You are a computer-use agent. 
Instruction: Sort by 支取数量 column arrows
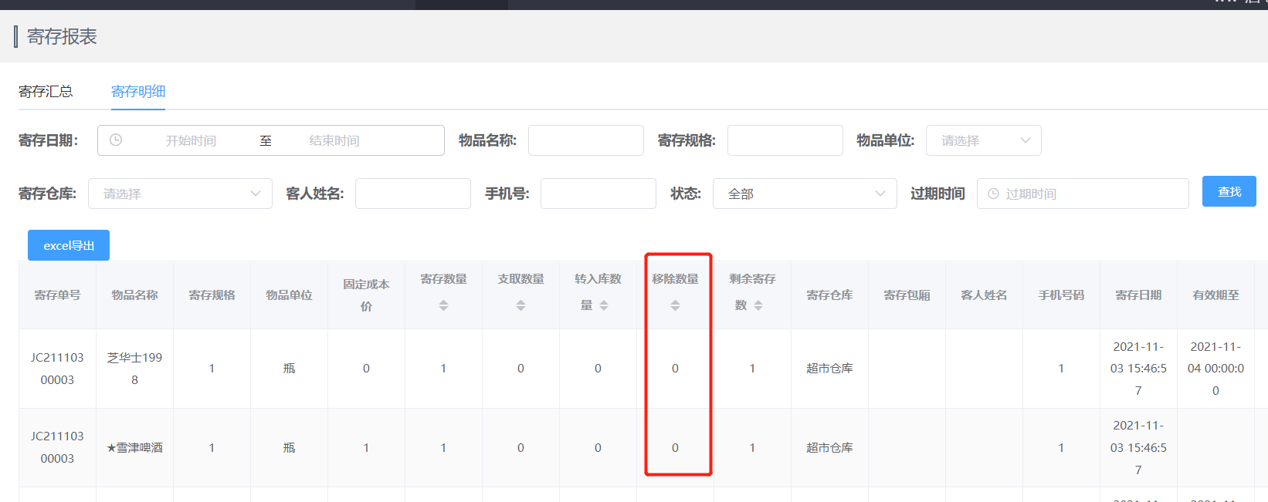pyautogui.click(x=520, y=305)
